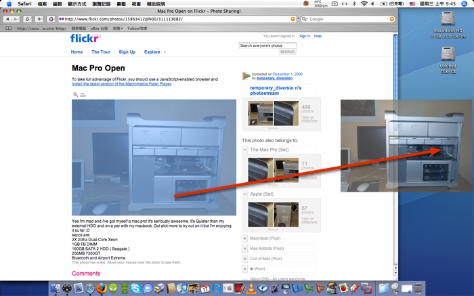Expand the Apple logo (Pool) section
Viewport: 474px width, 296px height.
click(245, 269)
